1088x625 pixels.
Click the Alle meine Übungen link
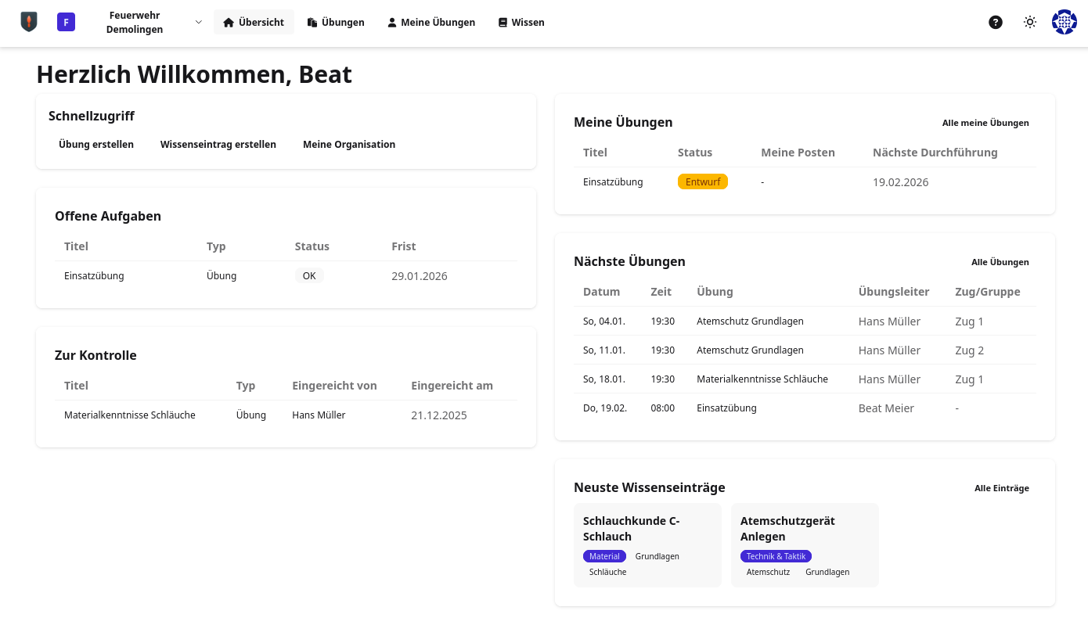pos(985,123)
